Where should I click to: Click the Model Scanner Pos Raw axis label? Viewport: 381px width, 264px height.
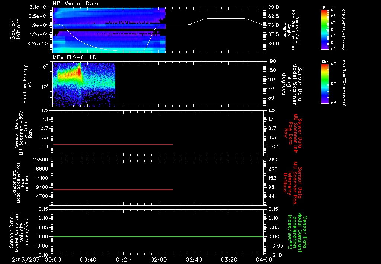point(21,183)
